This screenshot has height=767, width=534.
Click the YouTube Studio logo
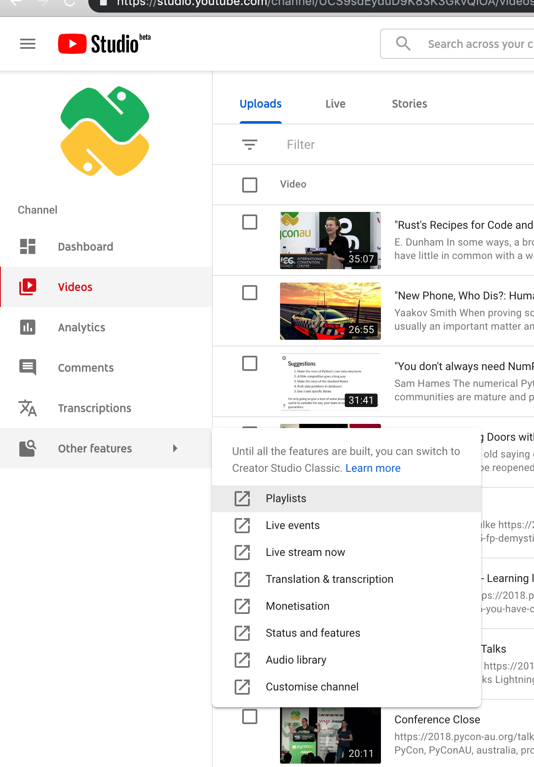coord(104,44)
